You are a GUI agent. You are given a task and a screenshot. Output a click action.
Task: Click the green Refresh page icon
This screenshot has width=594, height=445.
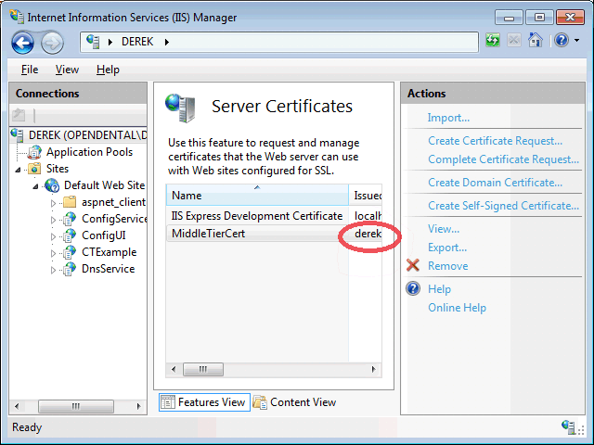coord(493,40)
